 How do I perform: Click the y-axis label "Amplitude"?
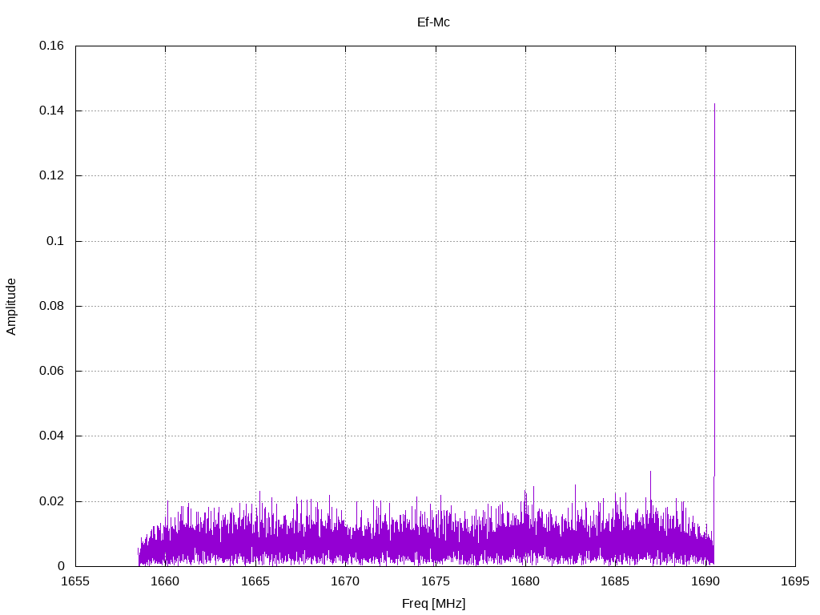pos(11,307)
